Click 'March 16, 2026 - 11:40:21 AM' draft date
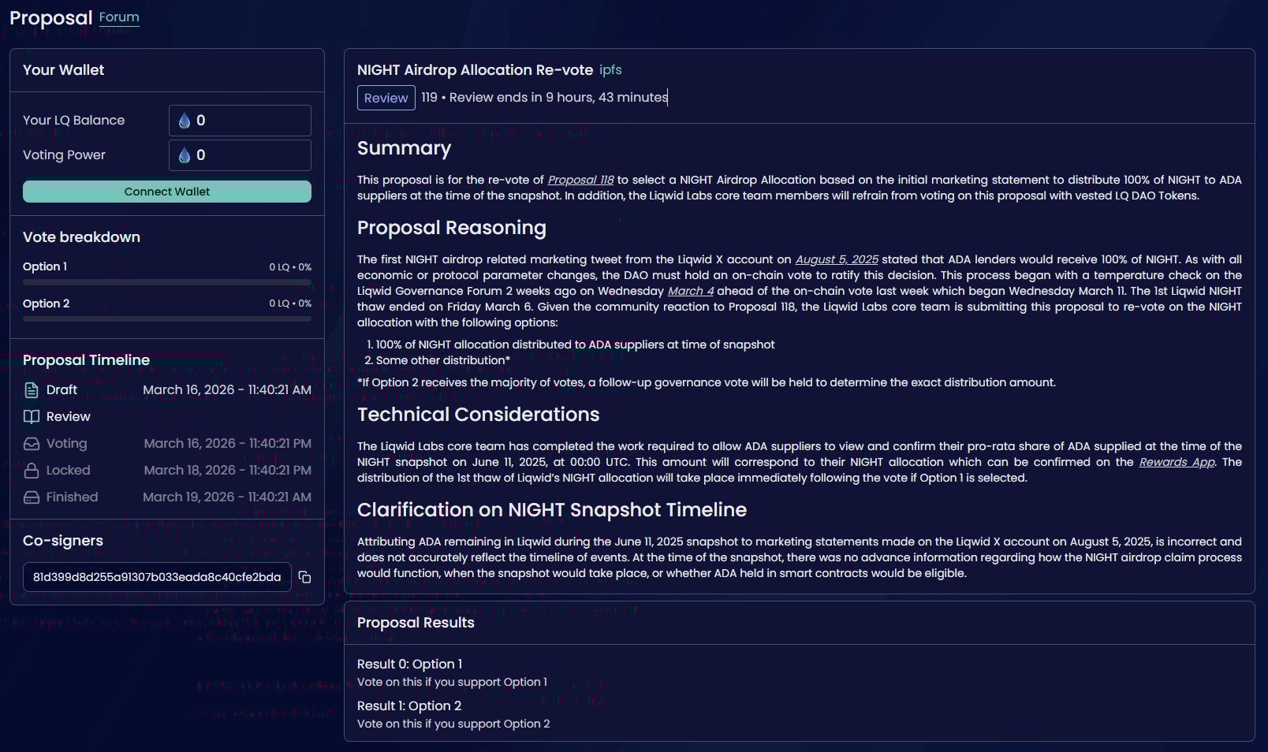The image size is (1268, 752). point(227,390)
